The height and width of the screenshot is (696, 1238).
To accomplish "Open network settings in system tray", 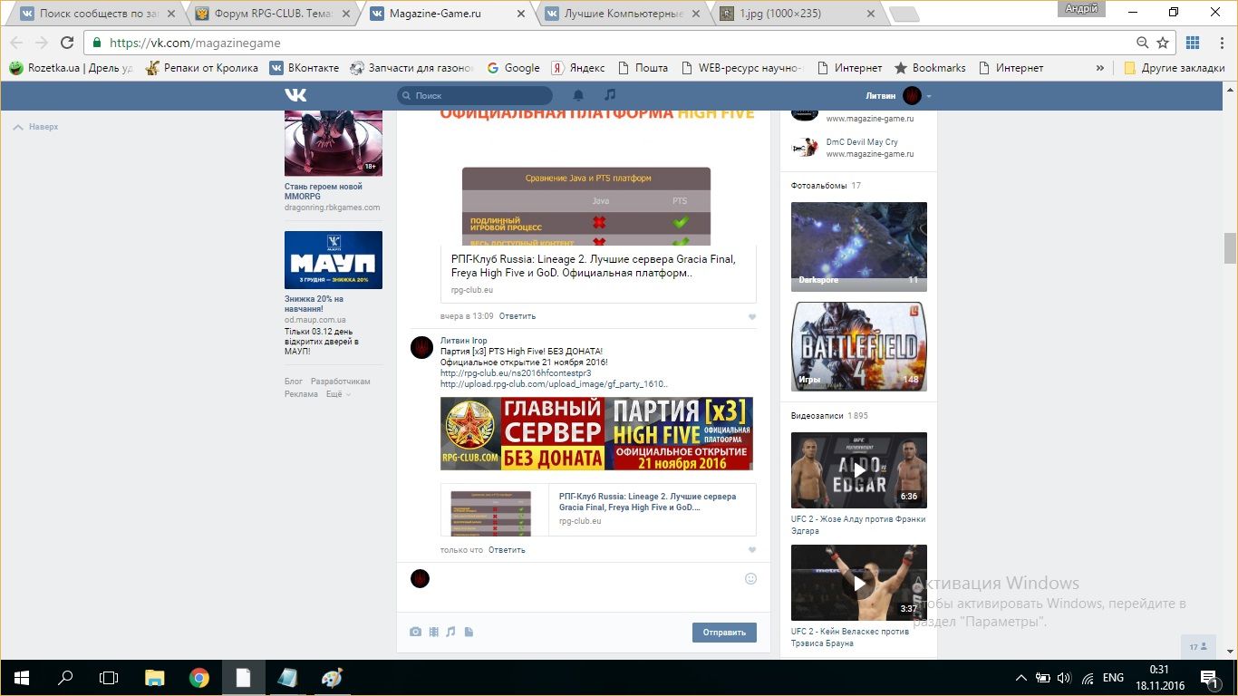I will (x=1087, y=678).
